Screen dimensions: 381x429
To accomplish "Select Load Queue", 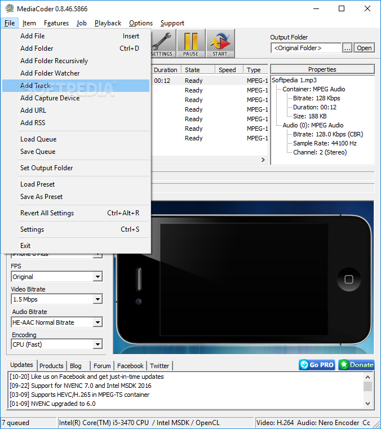I will pyautogui.click(x=76, y=139).
